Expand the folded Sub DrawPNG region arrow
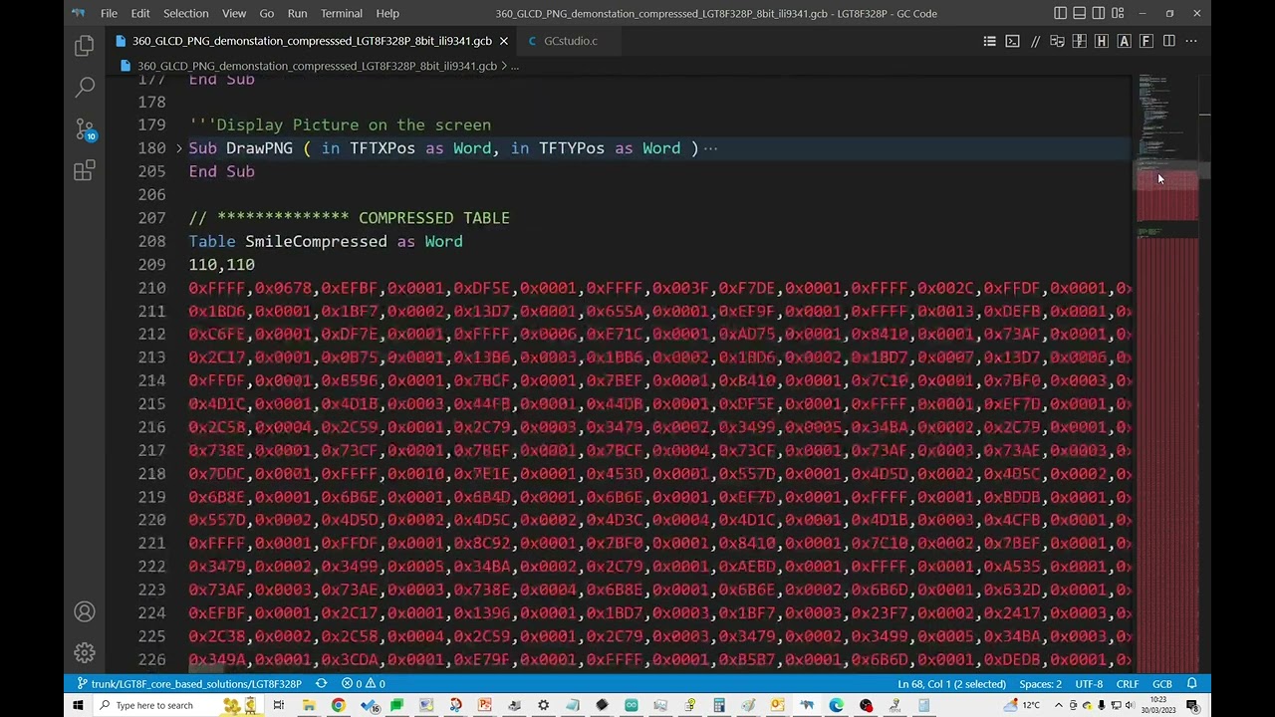 pos(179,148)
